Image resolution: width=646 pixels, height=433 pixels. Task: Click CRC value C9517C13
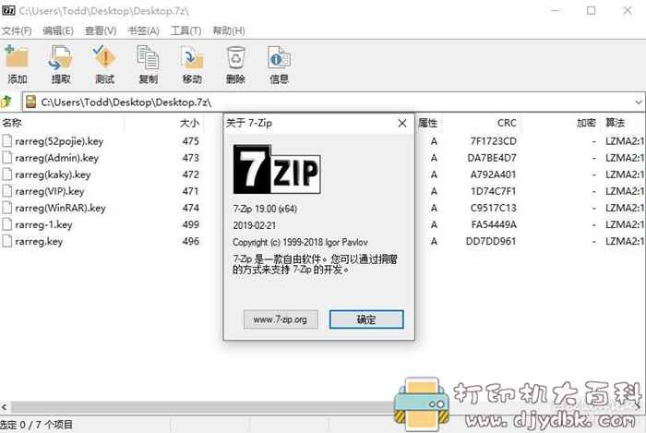493,208
